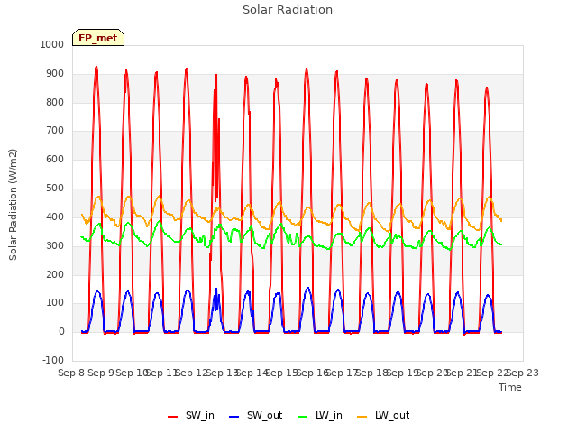This screenshot has height=433, width=577.
Task: Click the Solar Radiation chart title
Action: point(288,10)
